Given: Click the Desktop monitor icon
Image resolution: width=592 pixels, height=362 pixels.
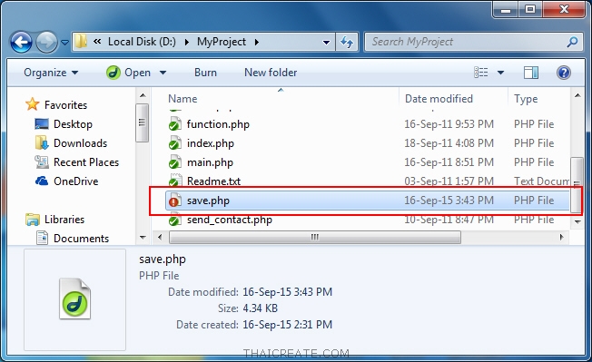Looking at the screenshot, I should click(42, 123).
